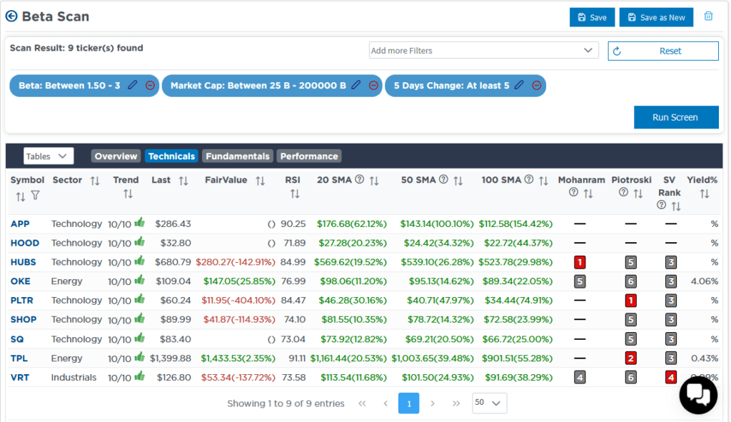Show Mohanram score help icon

573,192
